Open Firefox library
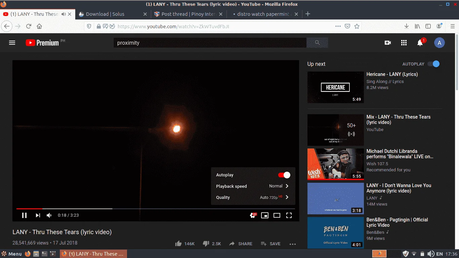The width and height of the screenshot is (459, 258). [417, 26]
